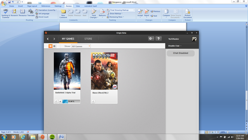
Task: Click the Battlefield 3 Alpha Trial cover
Action: click(67, 71)
